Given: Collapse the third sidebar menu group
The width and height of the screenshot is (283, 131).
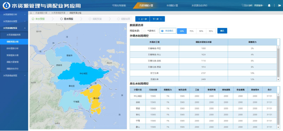Looking at the screenshot, I should pyautogui.click(x=14, y=28).
